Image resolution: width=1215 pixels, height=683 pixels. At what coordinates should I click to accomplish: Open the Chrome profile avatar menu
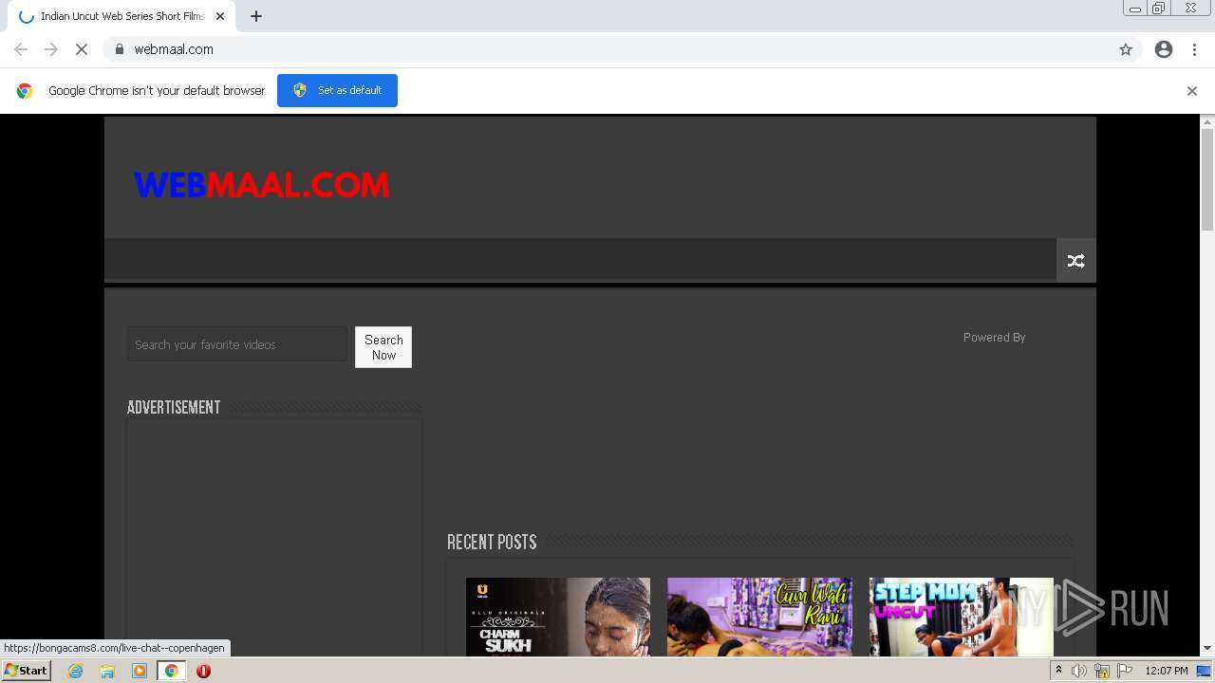point(1164,49)
